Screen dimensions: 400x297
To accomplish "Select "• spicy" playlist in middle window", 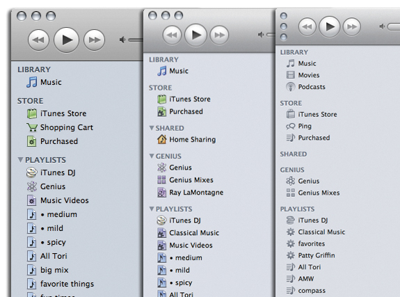I will [175, 282].
